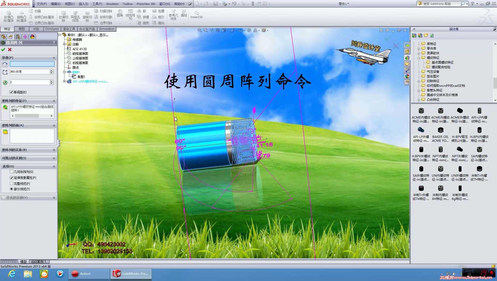Expand the API-LP外螺纹特征 feature tree node
The height and width of the screenshot is (281, 497).
64,81
